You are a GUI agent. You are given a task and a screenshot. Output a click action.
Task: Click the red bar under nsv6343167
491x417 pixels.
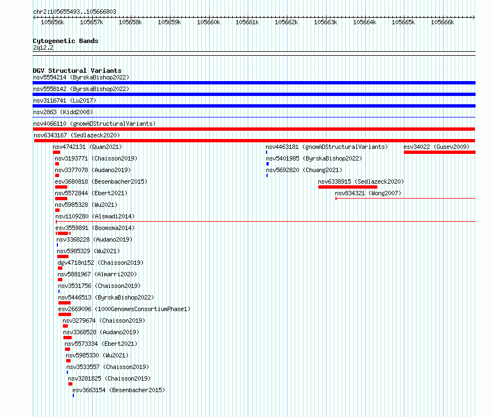(254, 141)
